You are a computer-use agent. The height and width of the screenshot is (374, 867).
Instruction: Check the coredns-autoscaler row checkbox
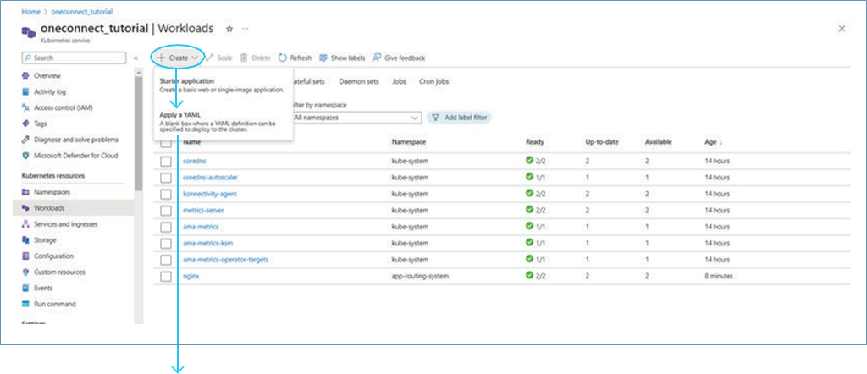[x=166, y=178]
